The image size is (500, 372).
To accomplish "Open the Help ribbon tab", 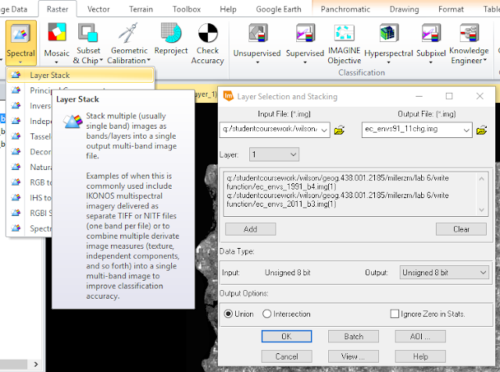I will [228, 9].
